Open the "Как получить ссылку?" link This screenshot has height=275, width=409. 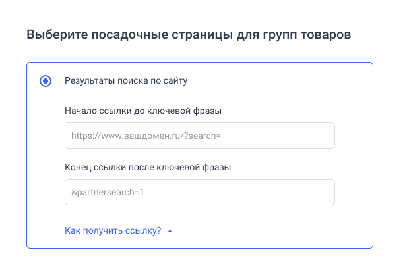click(113, 230)
